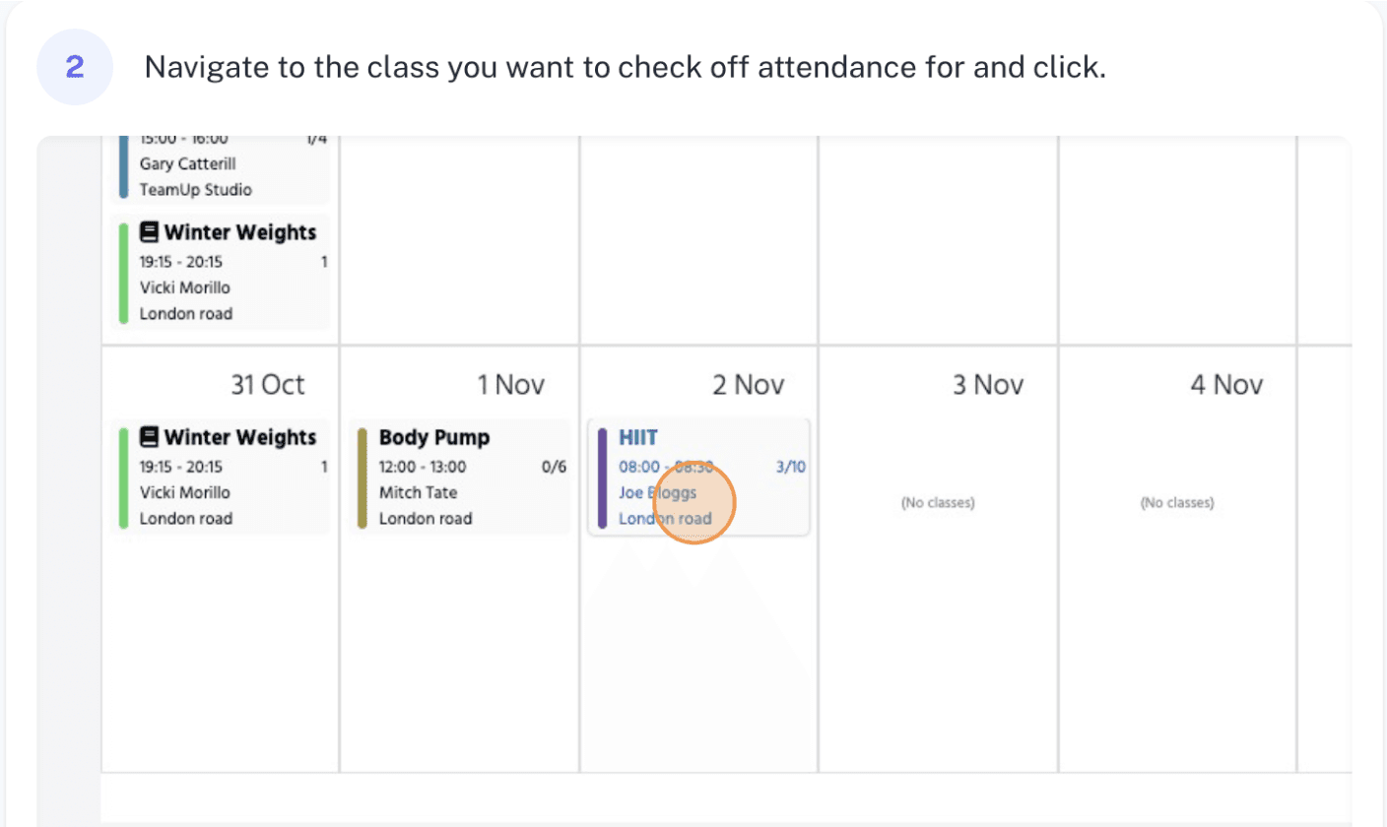Click the olive color bar on Body Pump
The width and height of the screenshot is (1387, 827).
(x=363, y=477)
